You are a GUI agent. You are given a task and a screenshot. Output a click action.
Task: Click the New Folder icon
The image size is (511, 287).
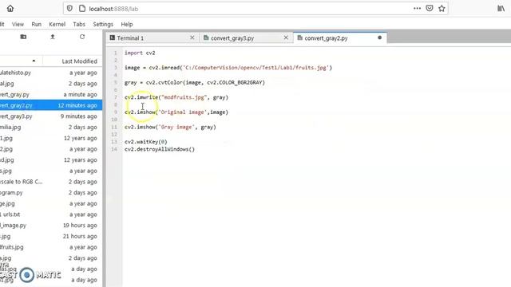click(23, 37)
